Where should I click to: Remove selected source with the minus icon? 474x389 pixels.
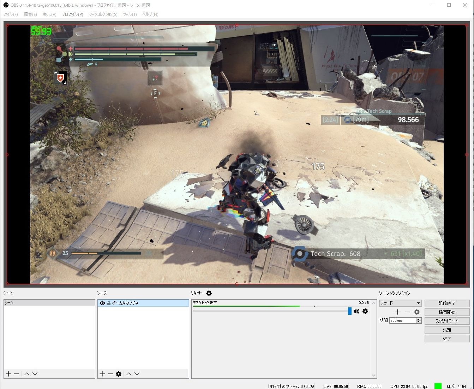pos(110,374)
